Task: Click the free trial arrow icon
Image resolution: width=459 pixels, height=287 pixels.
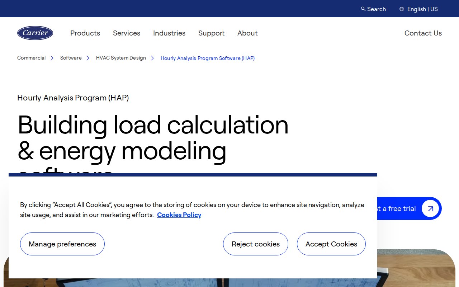Action: click(x=430, y=208)
